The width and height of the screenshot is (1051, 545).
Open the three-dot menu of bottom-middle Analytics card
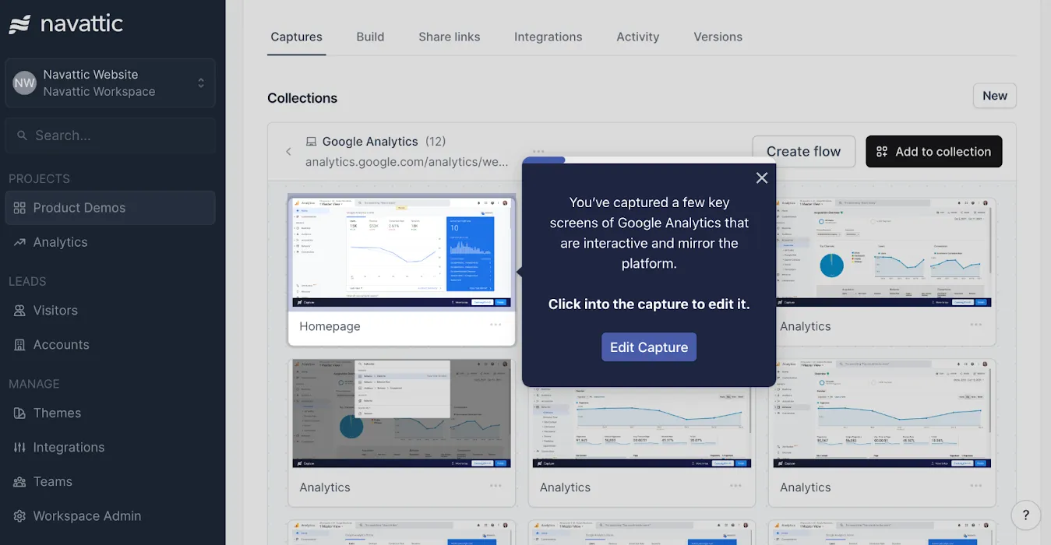pyautogui.click(x=735, y=486)
